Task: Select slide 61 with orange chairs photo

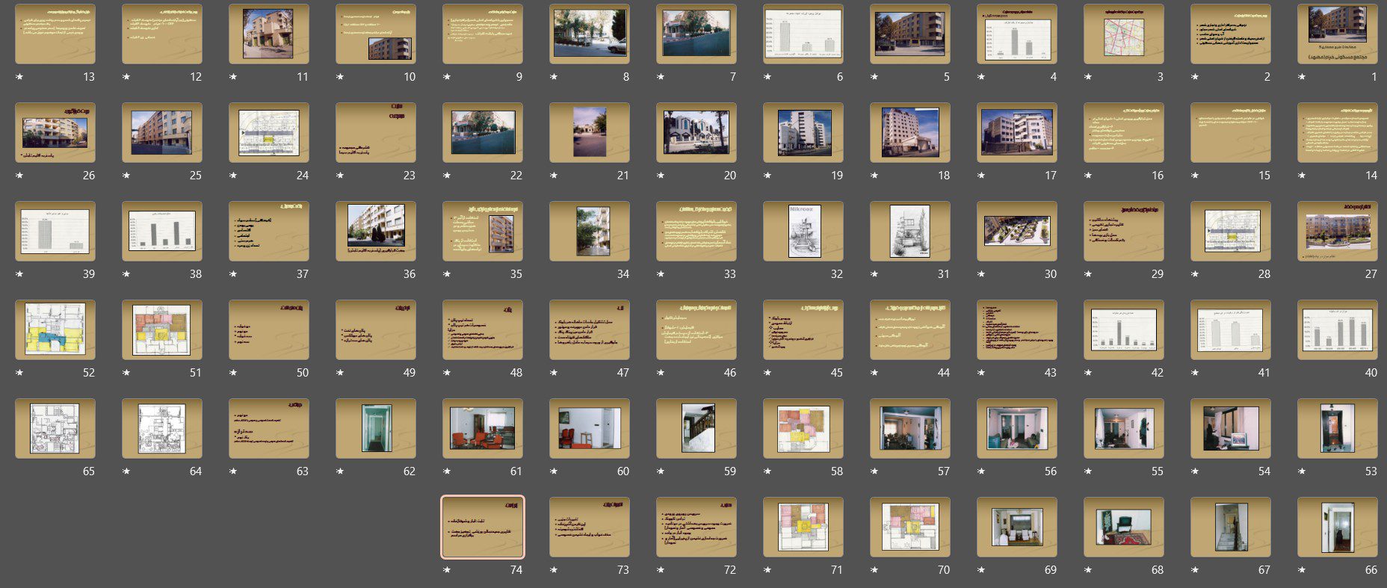Action: [482, 428]
